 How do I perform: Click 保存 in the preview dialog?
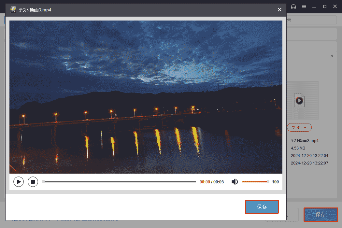pos(262,207)
